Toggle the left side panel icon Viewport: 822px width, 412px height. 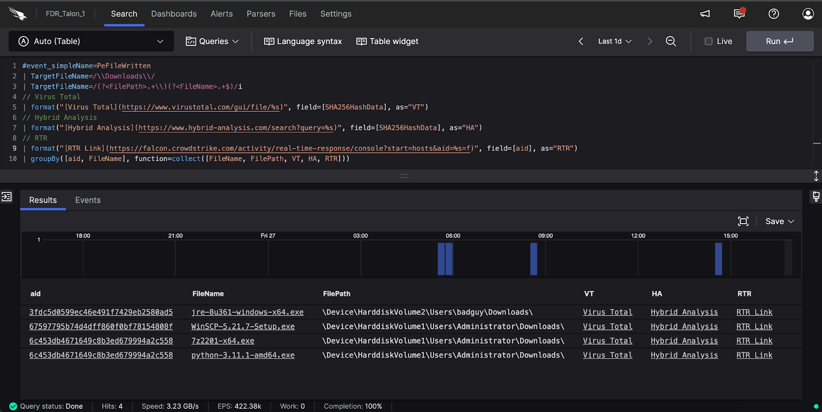[x=7, y=197]
